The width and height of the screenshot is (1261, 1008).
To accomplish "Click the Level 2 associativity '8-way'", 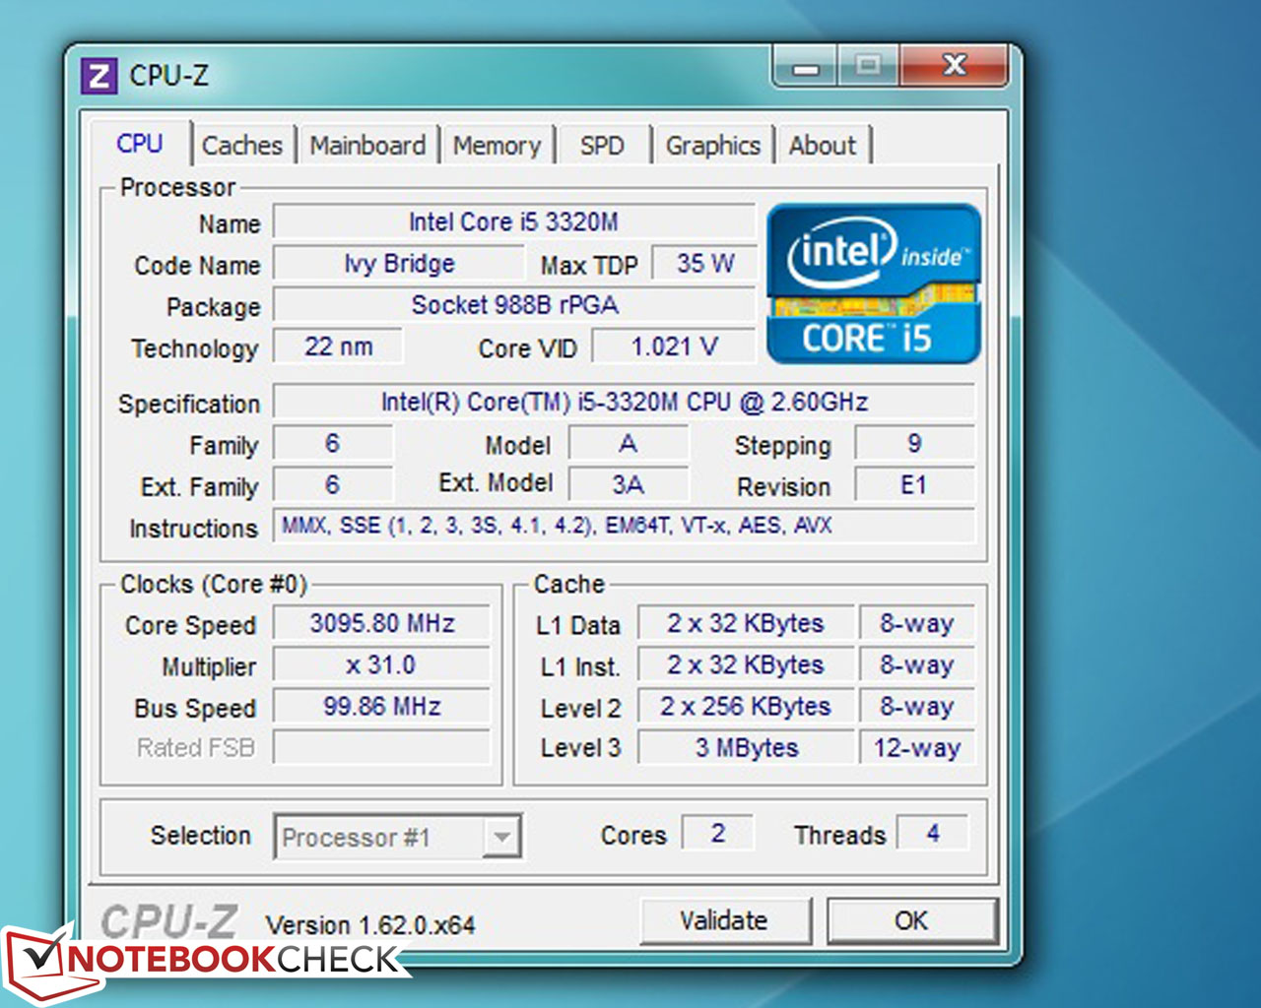I will (x=917, y=707).
